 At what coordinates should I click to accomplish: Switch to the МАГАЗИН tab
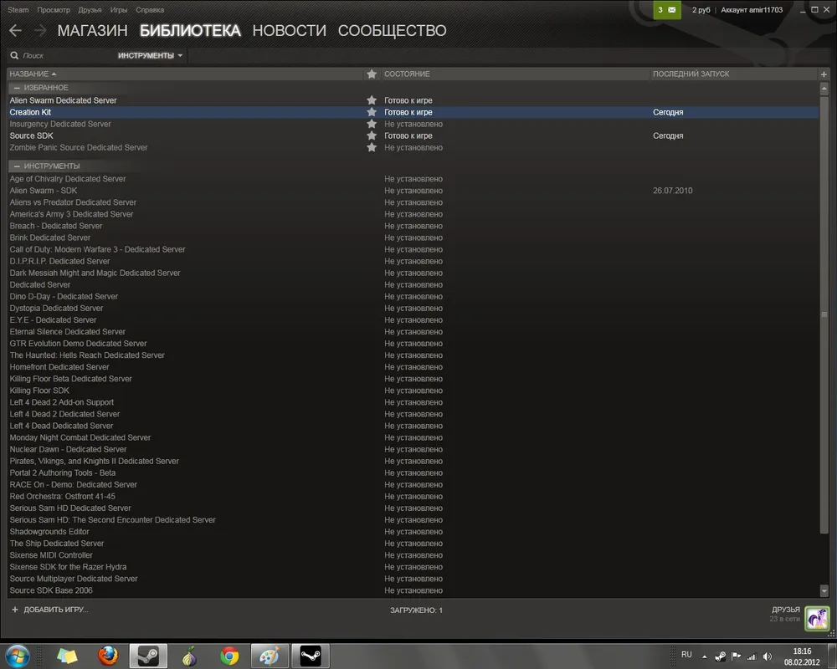point(92,31)
